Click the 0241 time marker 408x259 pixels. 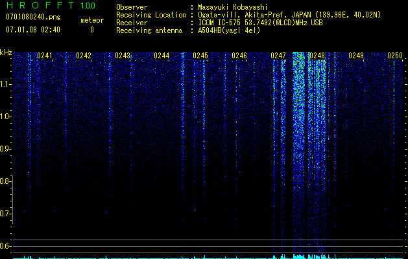45,56
